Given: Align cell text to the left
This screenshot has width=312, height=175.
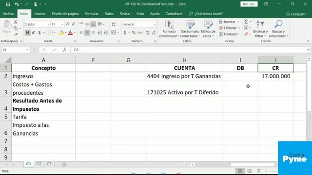Looking at the screenshot, I should click(x=81, y=33).
